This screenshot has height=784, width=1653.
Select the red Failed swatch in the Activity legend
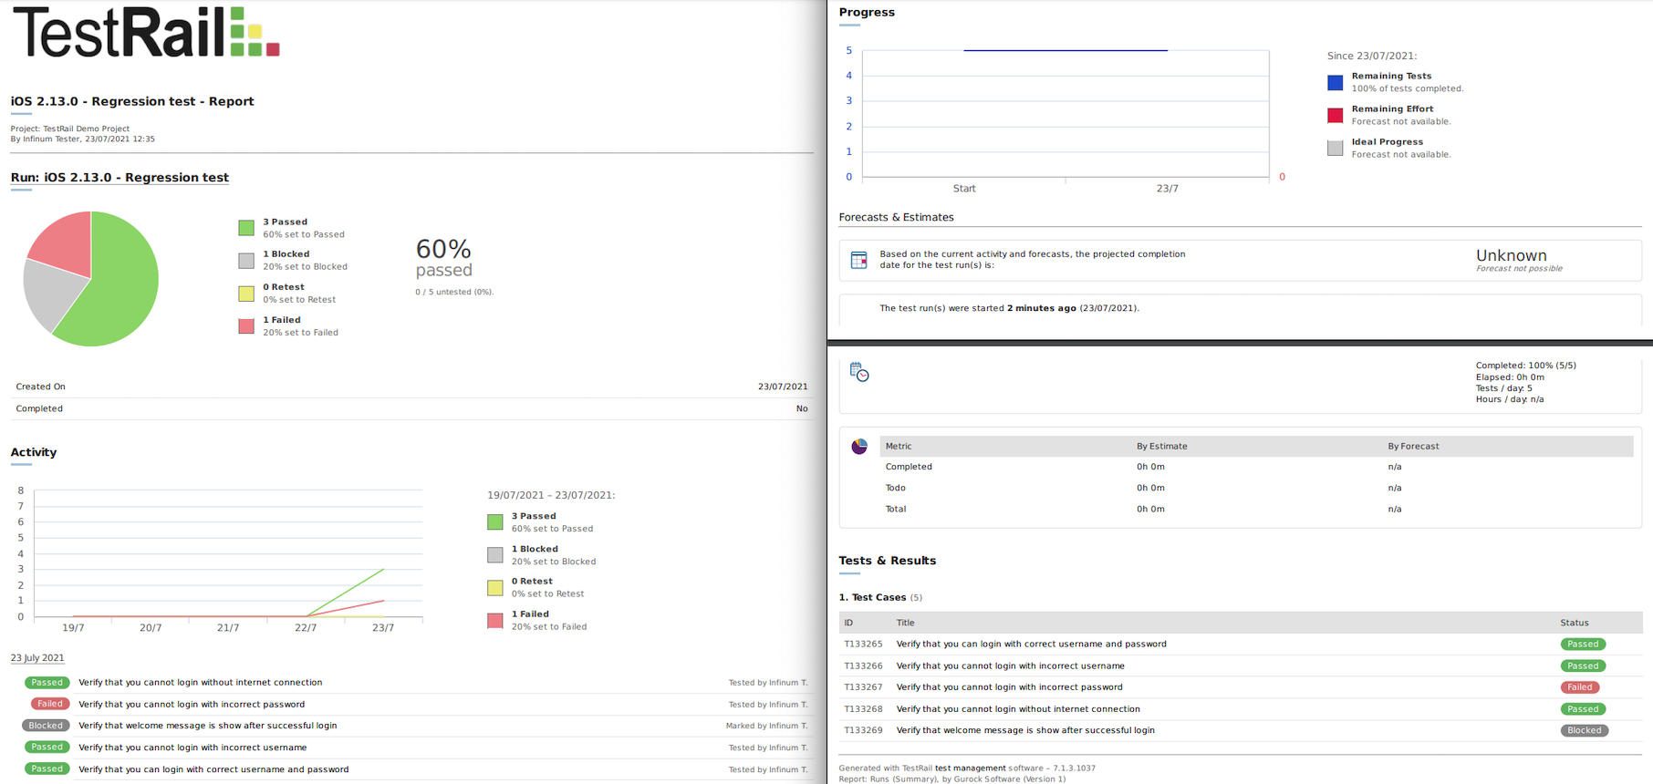(x=495, y=621)
